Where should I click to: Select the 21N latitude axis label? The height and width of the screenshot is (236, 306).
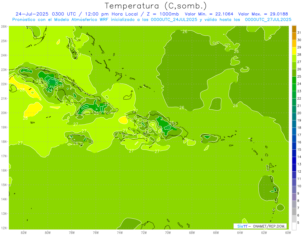tap(4, 99)
